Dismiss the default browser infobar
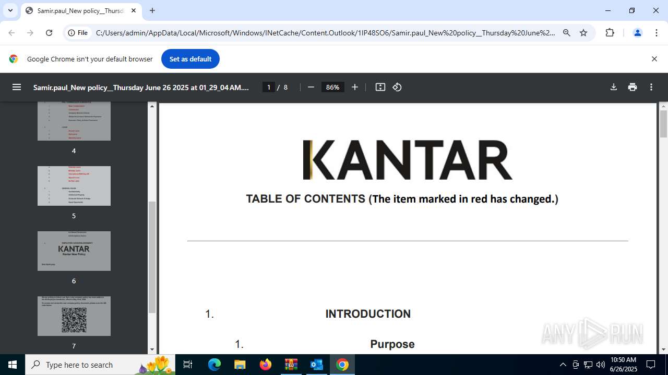The height and width of the screenshot is (375, 668). (654, 59)
